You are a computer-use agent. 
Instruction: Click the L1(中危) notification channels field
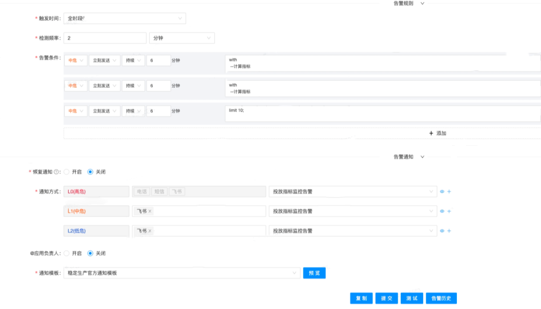199,211
